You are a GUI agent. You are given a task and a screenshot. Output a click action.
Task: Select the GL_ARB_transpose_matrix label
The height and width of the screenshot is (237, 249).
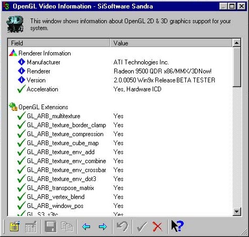click(x=61, y=188)
